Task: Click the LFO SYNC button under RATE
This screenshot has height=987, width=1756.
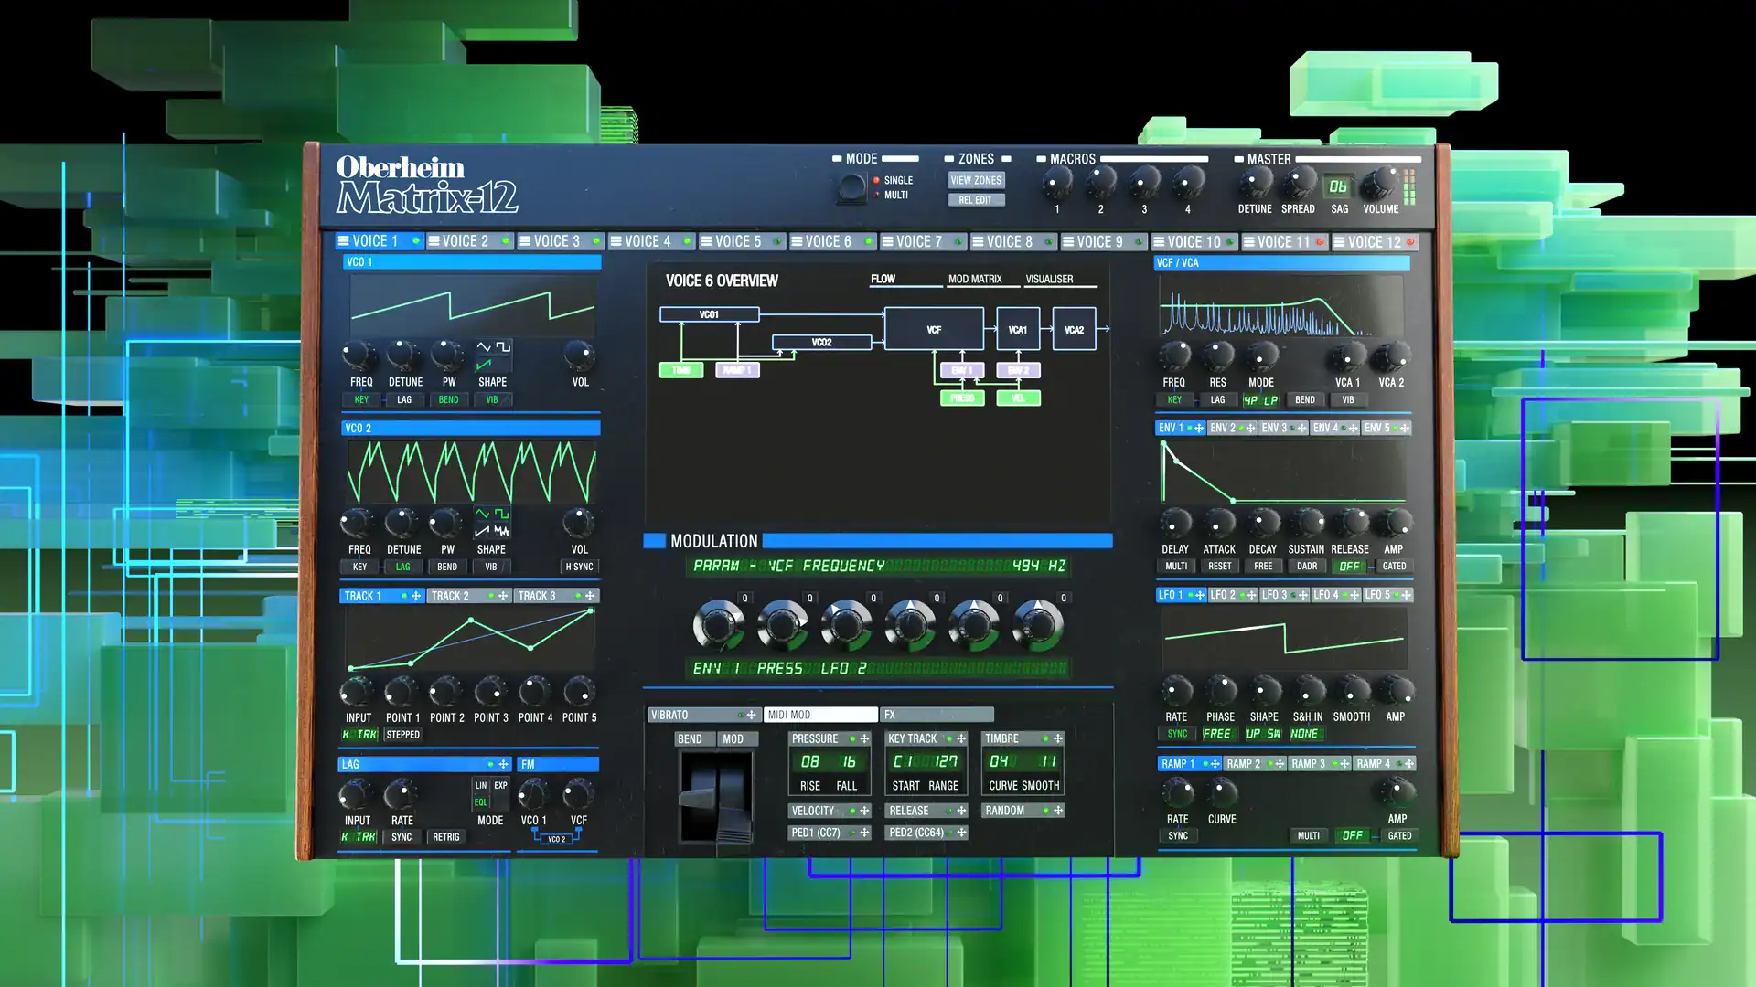Action: click(x=1177, y=734)
